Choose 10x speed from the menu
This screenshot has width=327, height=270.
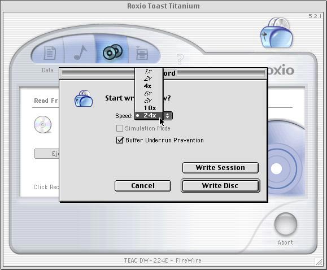coord(149,108)
